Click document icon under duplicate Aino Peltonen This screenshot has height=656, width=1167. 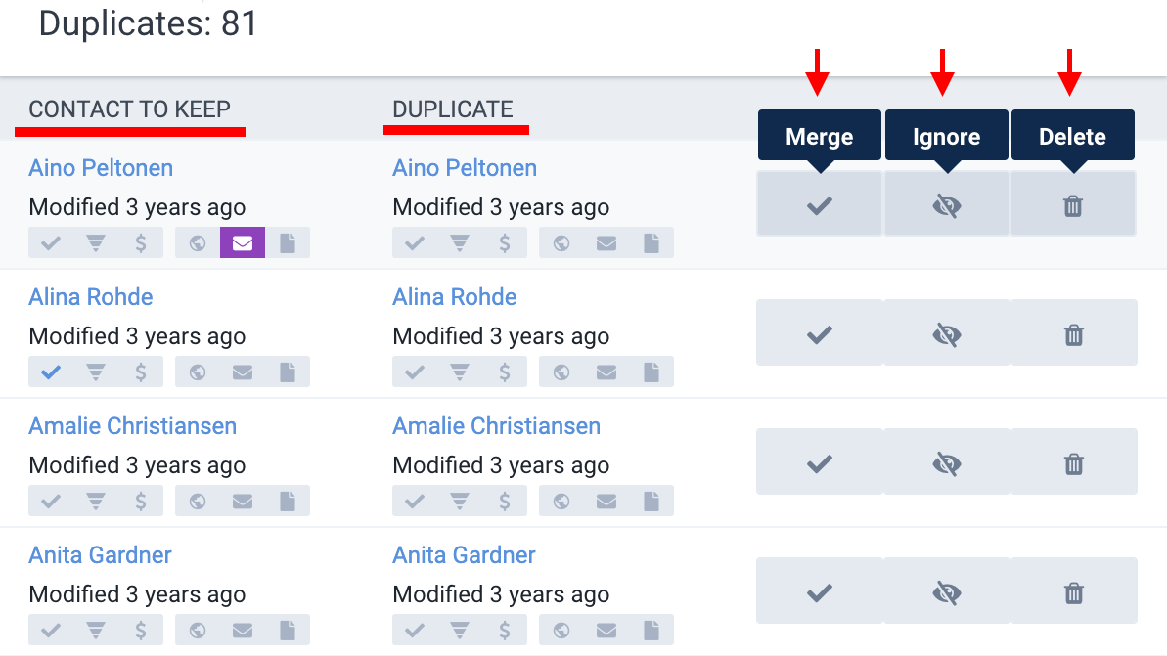click(x=651, y=243)
